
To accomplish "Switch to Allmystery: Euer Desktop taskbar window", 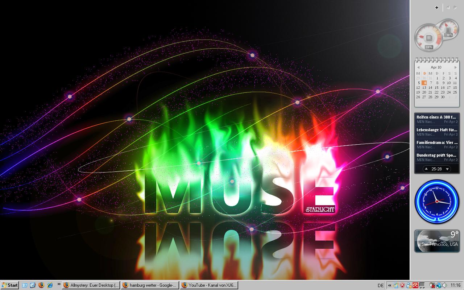I will click(91, 285).
